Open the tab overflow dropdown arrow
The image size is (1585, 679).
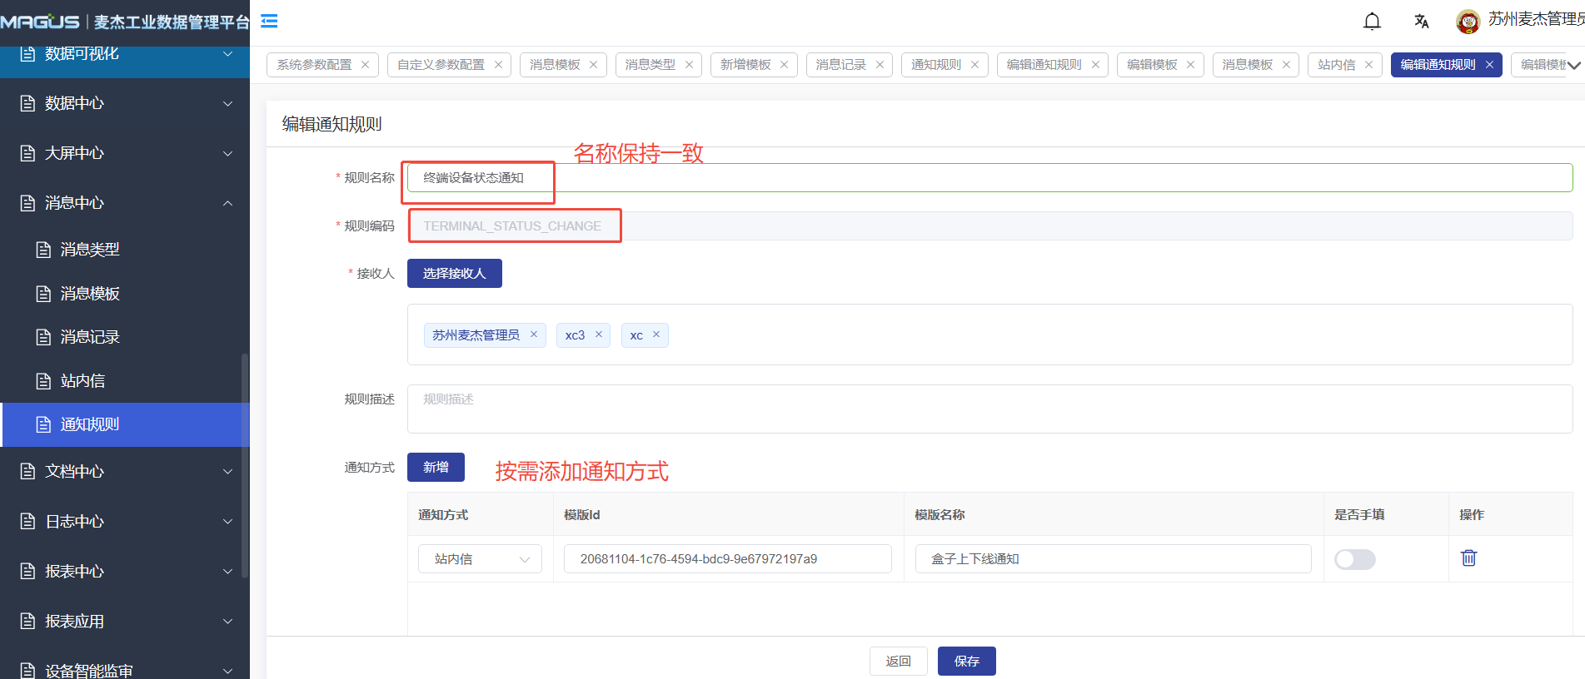click(x=1573, y=65)
